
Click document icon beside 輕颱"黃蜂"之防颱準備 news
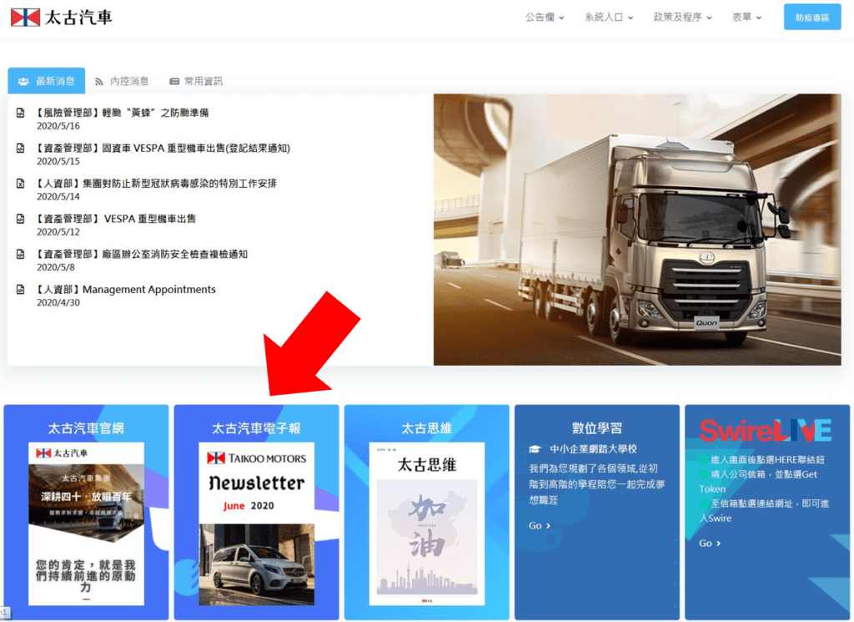point(21,113)
